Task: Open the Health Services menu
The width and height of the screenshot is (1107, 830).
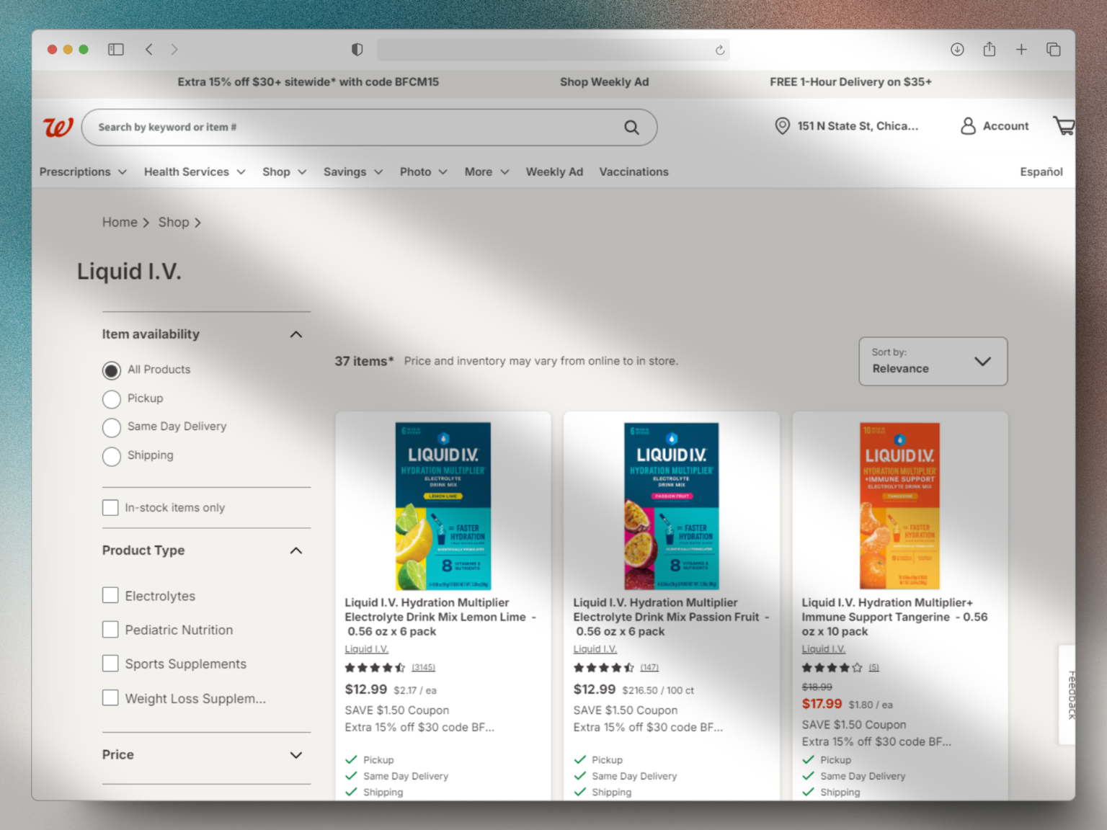Action: pyautogui.click(x=195, y=171)
